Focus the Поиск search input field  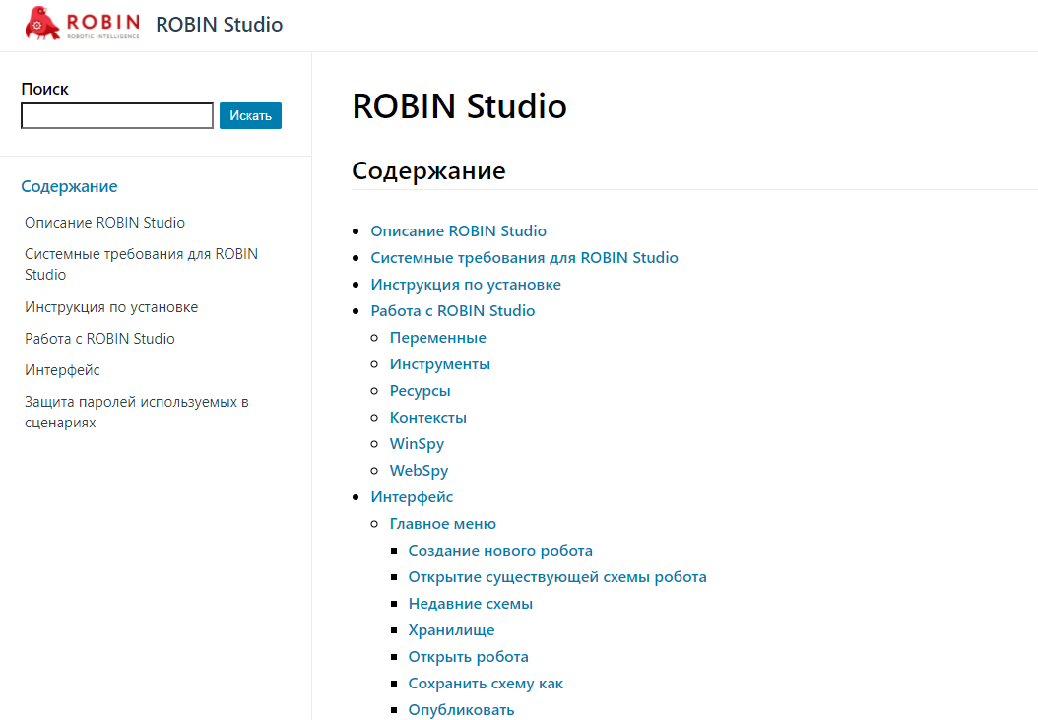click(x=117, y=116)
